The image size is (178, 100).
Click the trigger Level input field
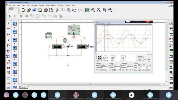click(x=143, y=67)
